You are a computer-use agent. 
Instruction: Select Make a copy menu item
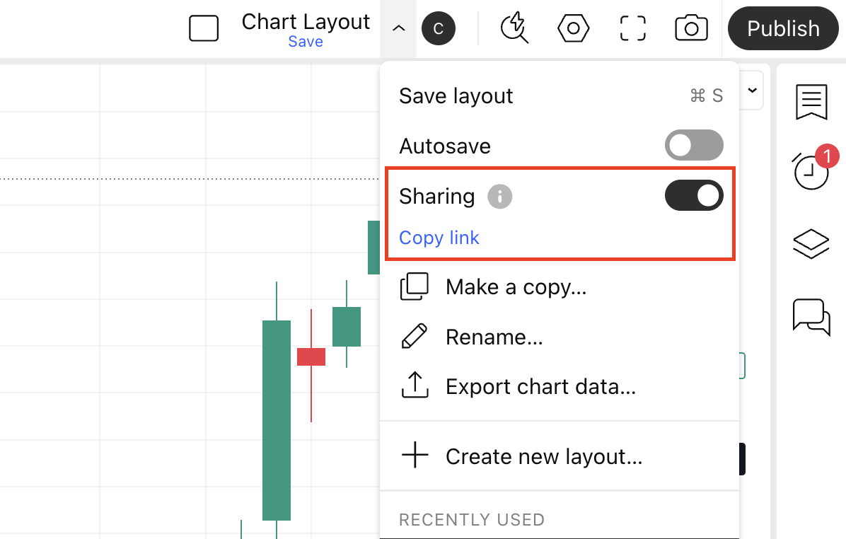pyautogui.click(x=516, y=287)
